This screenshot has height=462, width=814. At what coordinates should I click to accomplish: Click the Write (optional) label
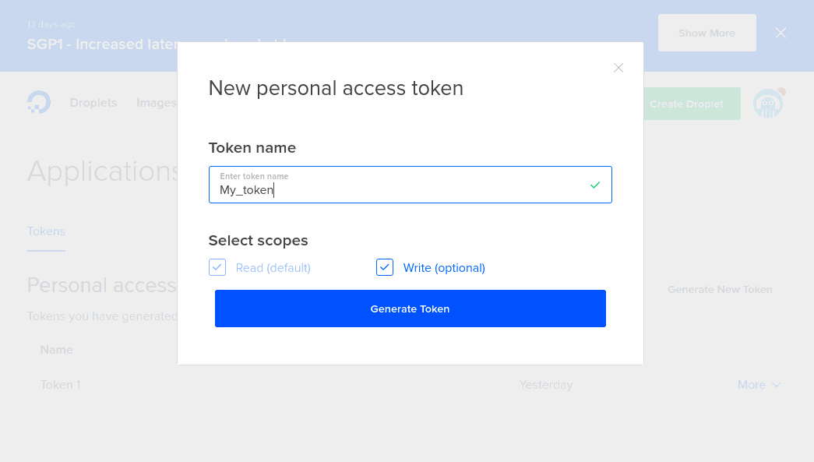click(x=444, y=268)
